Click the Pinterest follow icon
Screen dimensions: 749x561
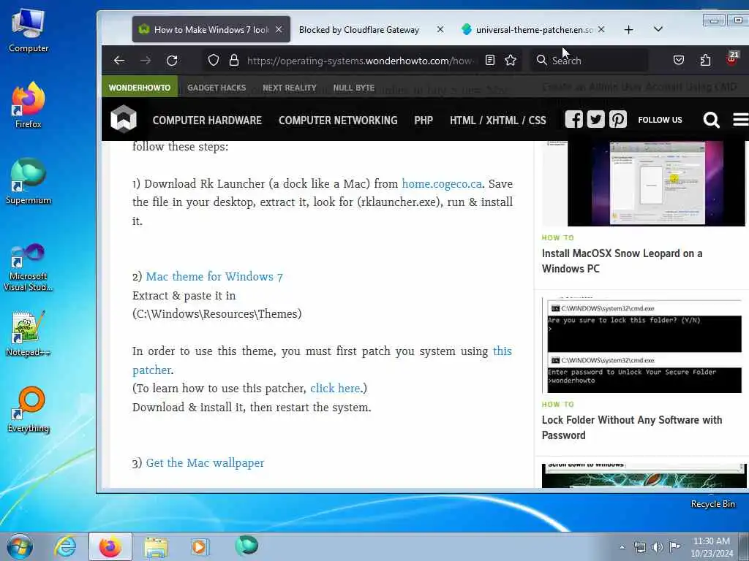[617, 119]
